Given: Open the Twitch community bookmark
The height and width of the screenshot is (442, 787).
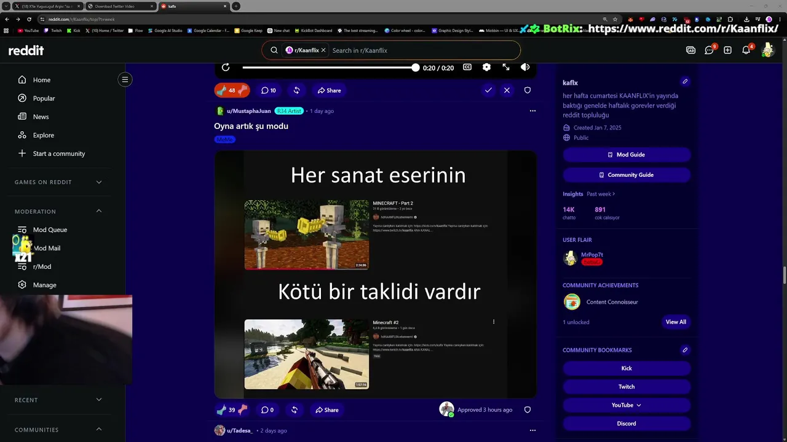Looking at the screenshot, I should click(627, 387).
